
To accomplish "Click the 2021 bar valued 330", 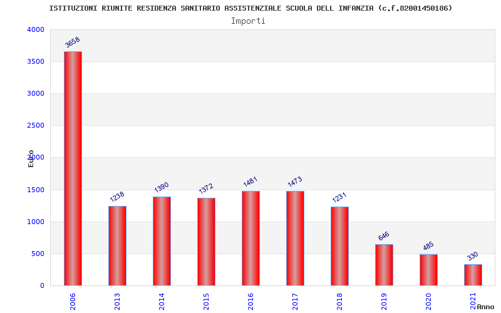I will (473, 275).
